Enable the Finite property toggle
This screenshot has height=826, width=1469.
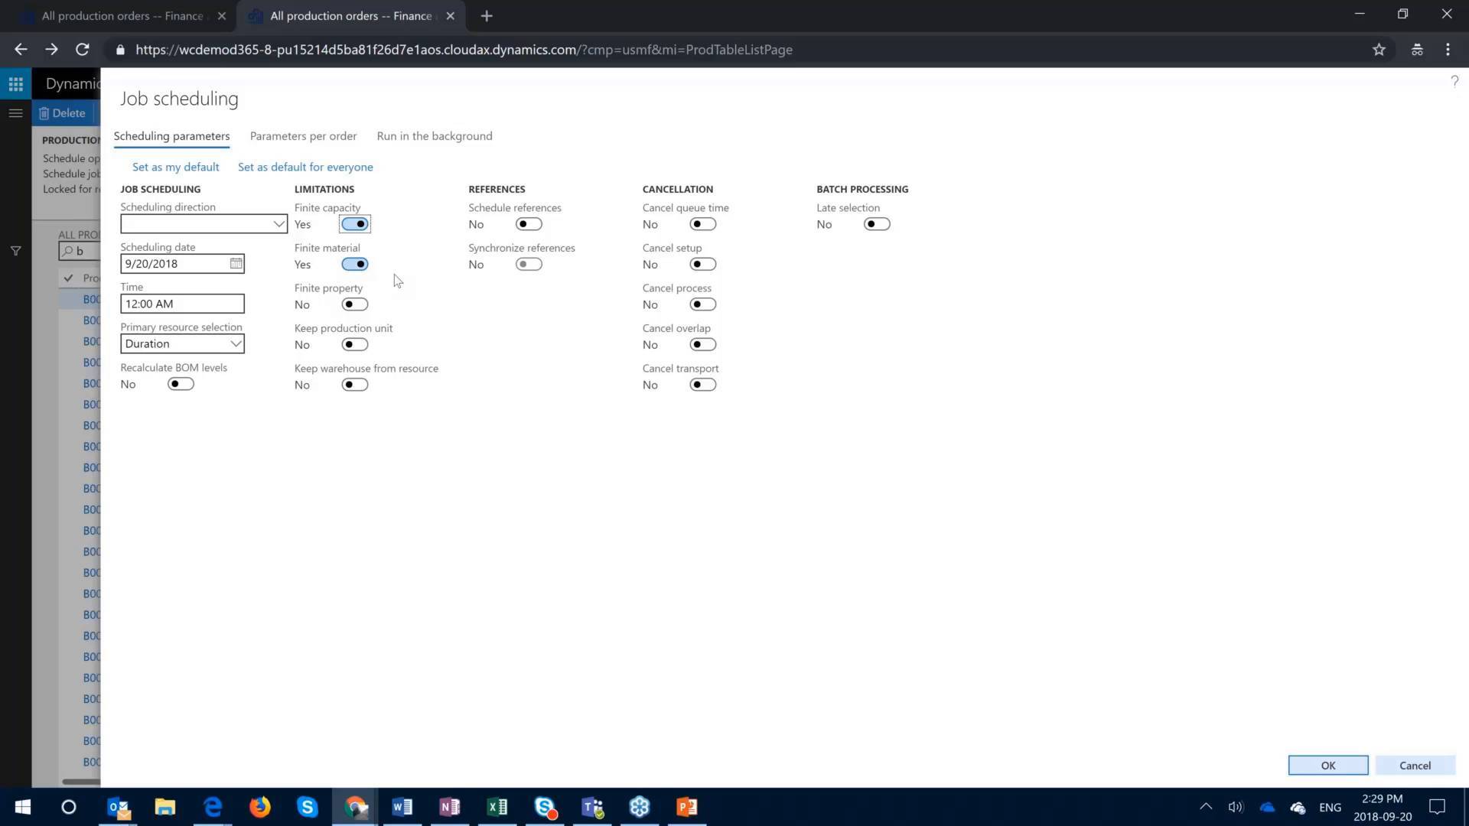coord(354,304)
